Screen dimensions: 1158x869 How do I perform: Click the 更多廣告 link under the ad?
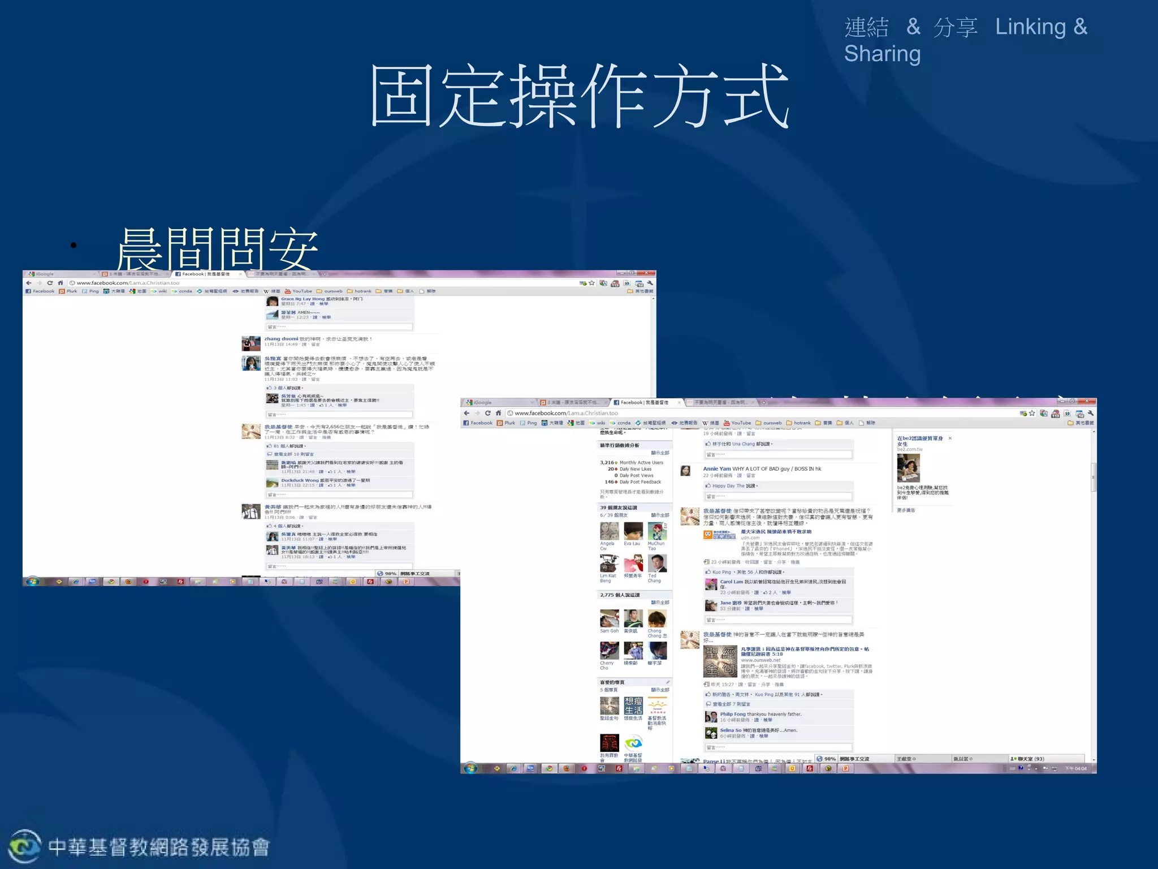point(906,510)
